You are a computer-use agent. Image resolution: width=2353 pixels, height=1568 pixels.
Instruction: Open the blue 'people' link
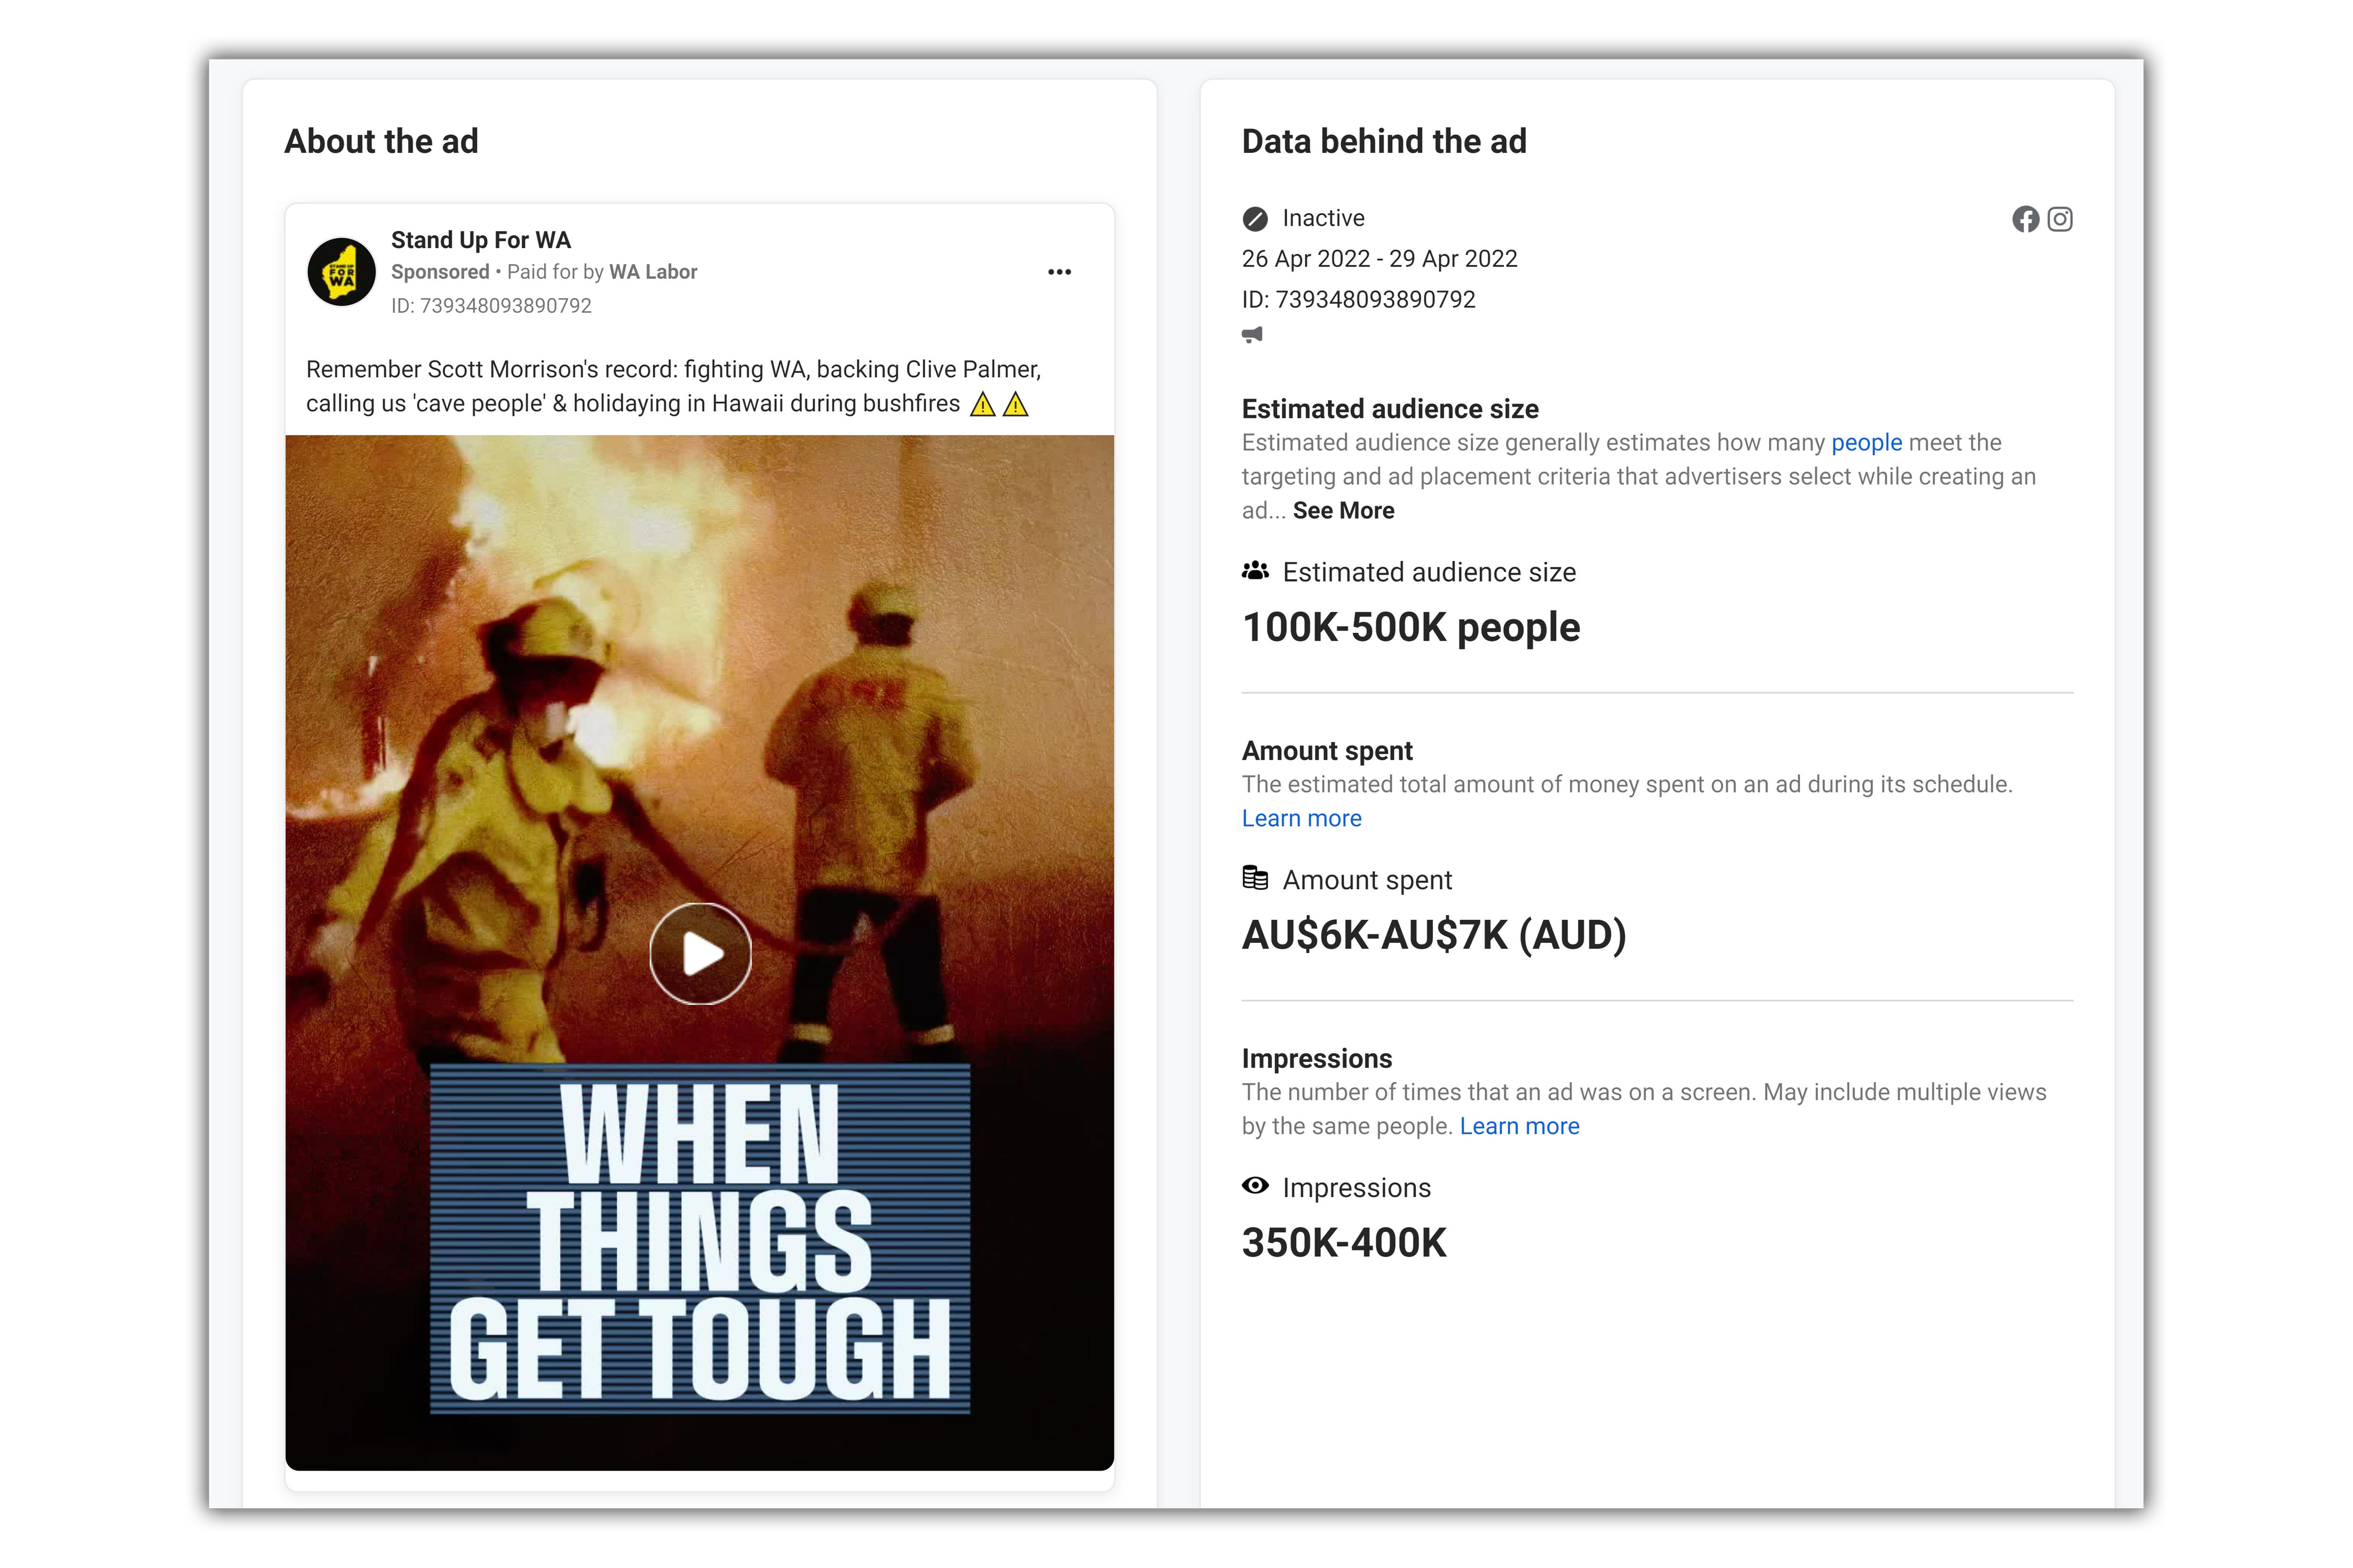click(1866, 443)
